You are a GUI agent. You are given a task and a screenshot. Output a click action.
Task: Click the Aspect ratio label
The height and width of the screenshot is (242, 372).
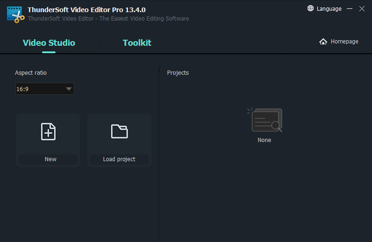[x=31, y=73]
